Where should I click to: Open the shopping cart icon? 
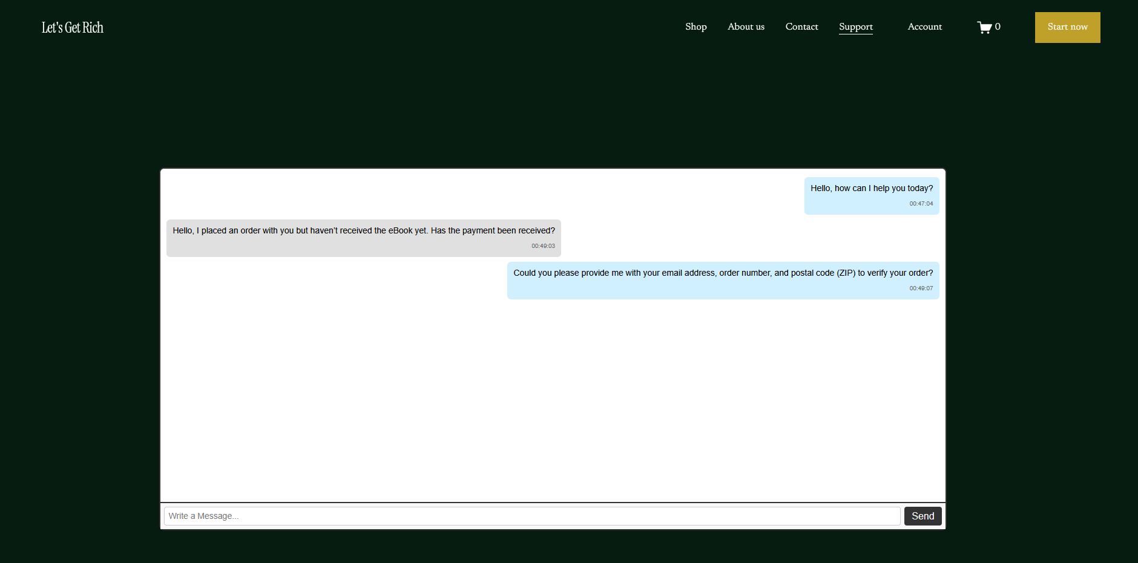pos(984,27)
